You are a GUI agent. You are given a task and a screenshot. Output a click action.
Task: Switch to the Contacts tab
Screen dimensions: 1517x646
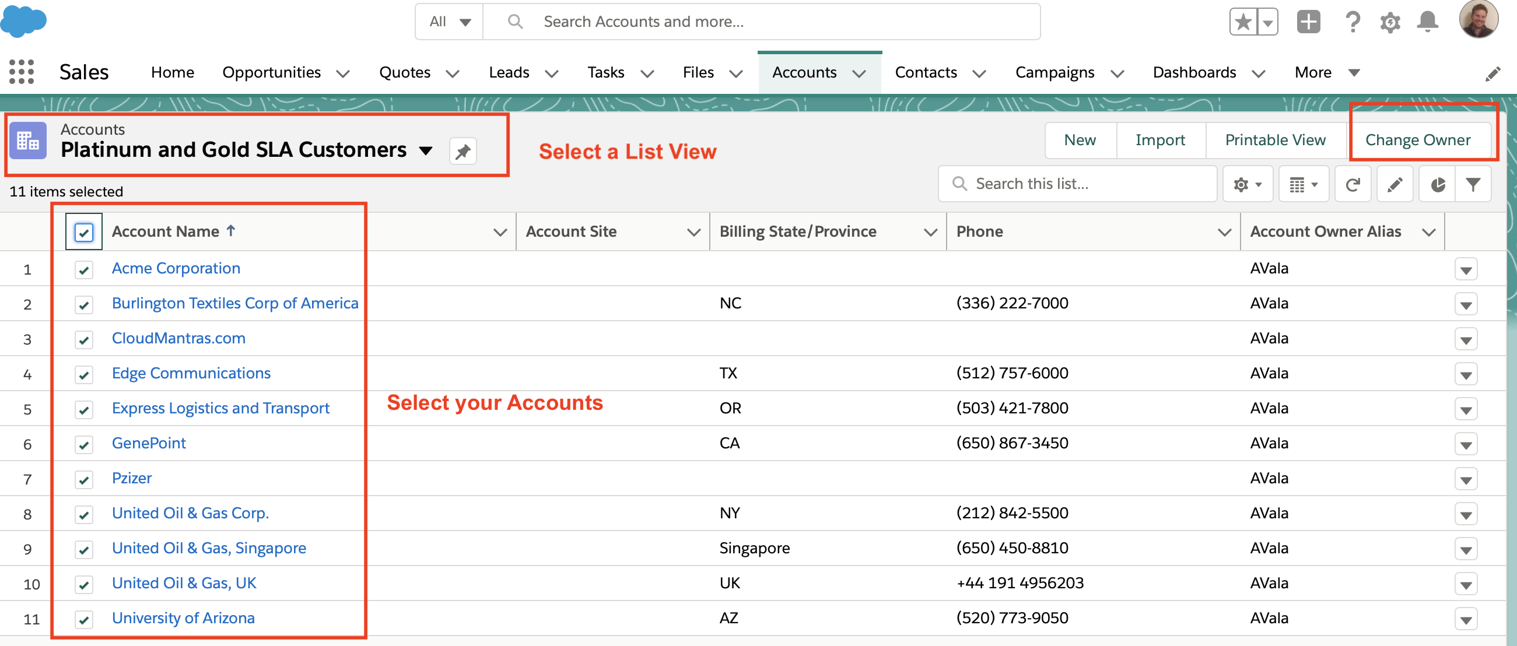pos(926,72)
